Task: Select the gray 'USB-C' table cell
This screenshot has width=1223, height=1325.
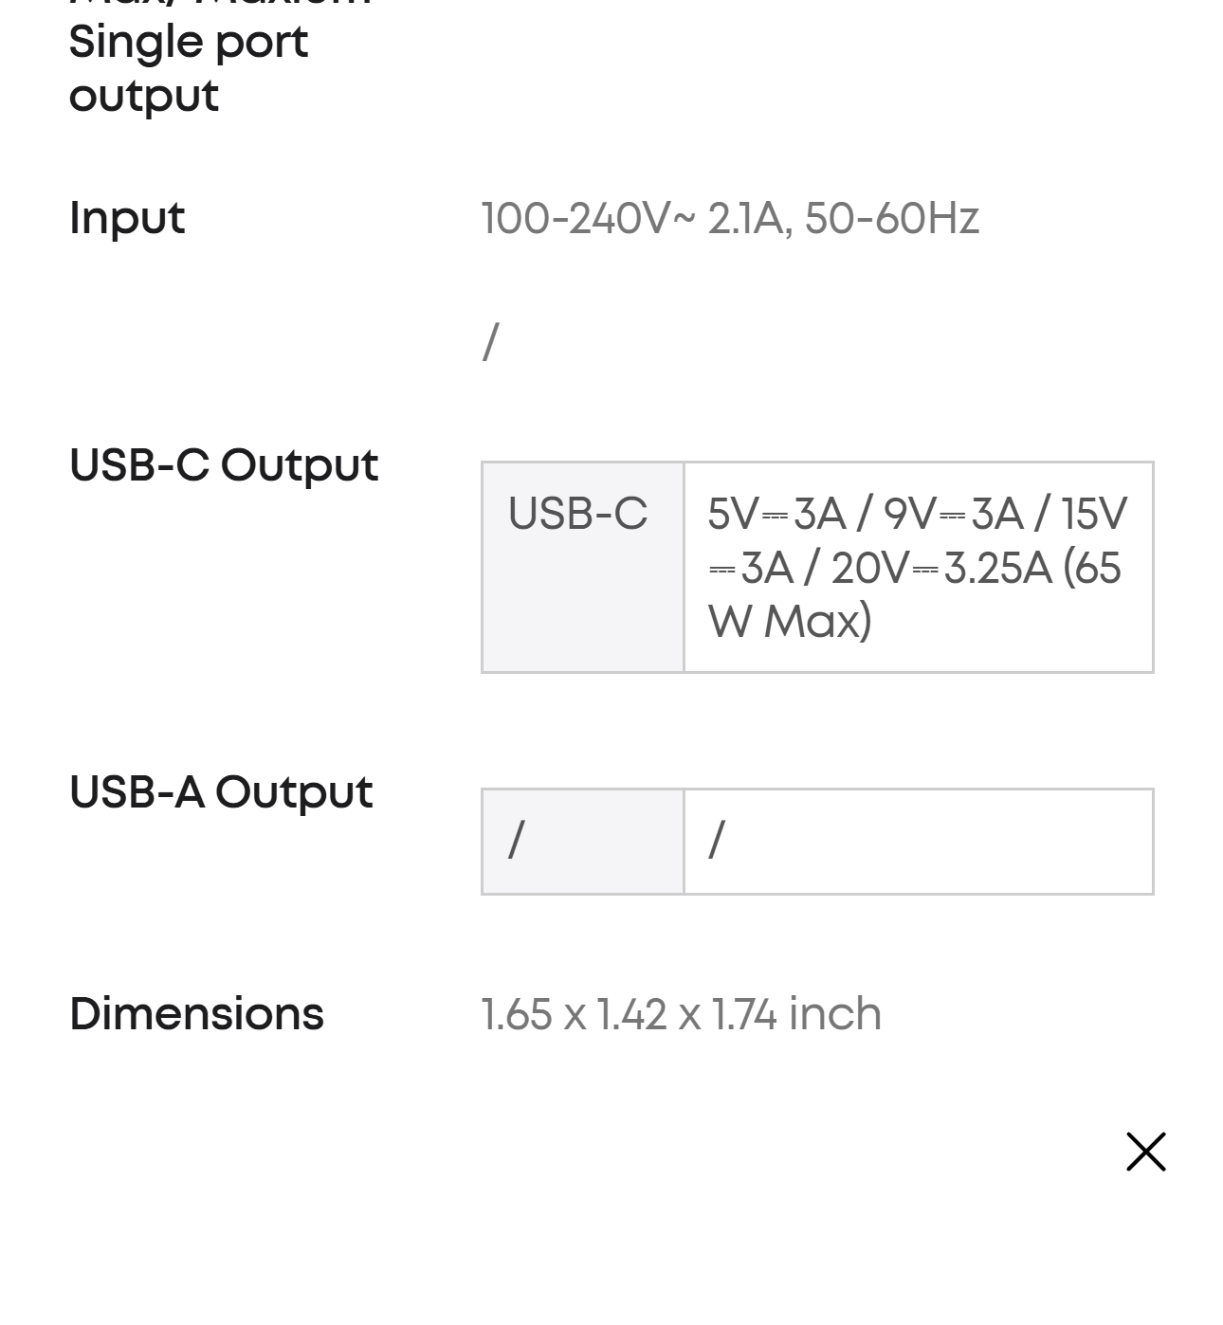Action: [582, 567]
